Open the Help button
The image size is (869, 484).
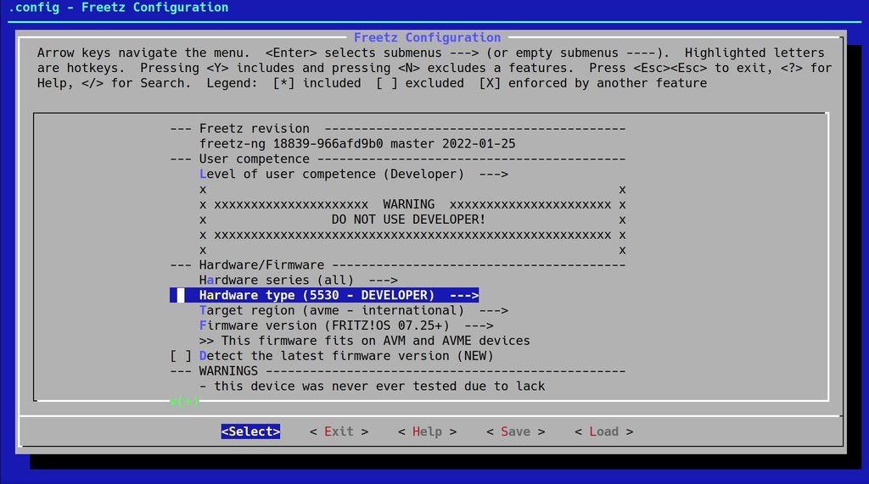point(427,431)
